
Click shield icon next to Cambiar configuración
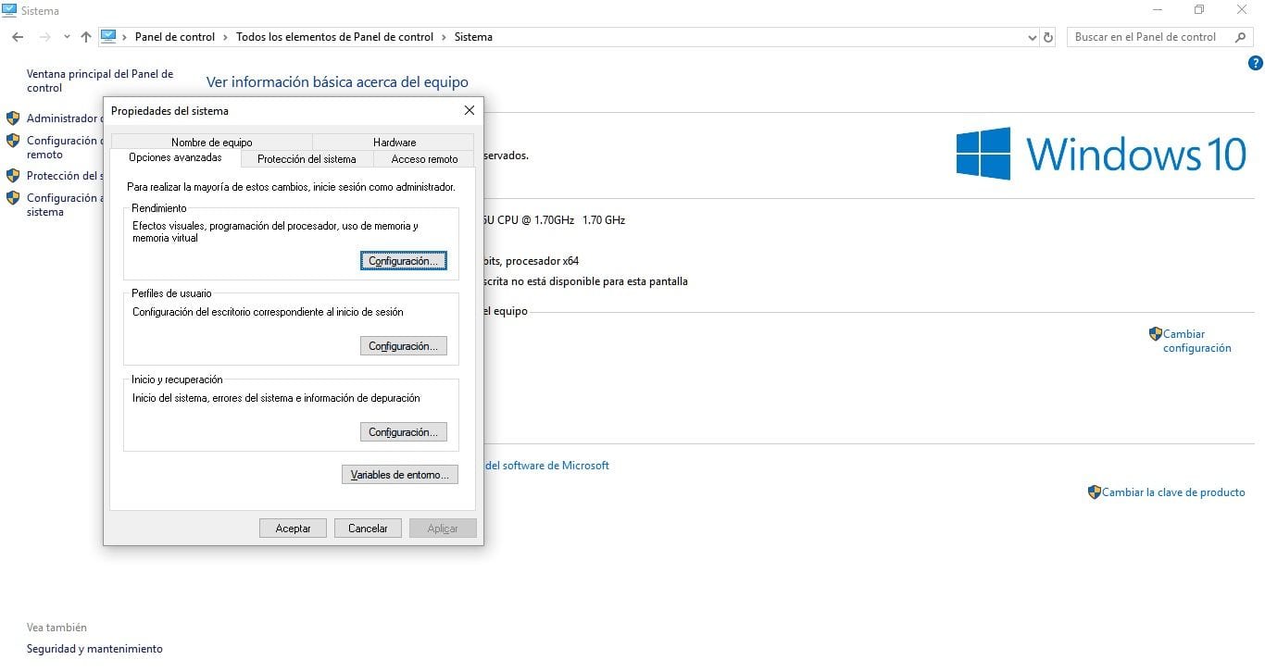[1155, 334]
